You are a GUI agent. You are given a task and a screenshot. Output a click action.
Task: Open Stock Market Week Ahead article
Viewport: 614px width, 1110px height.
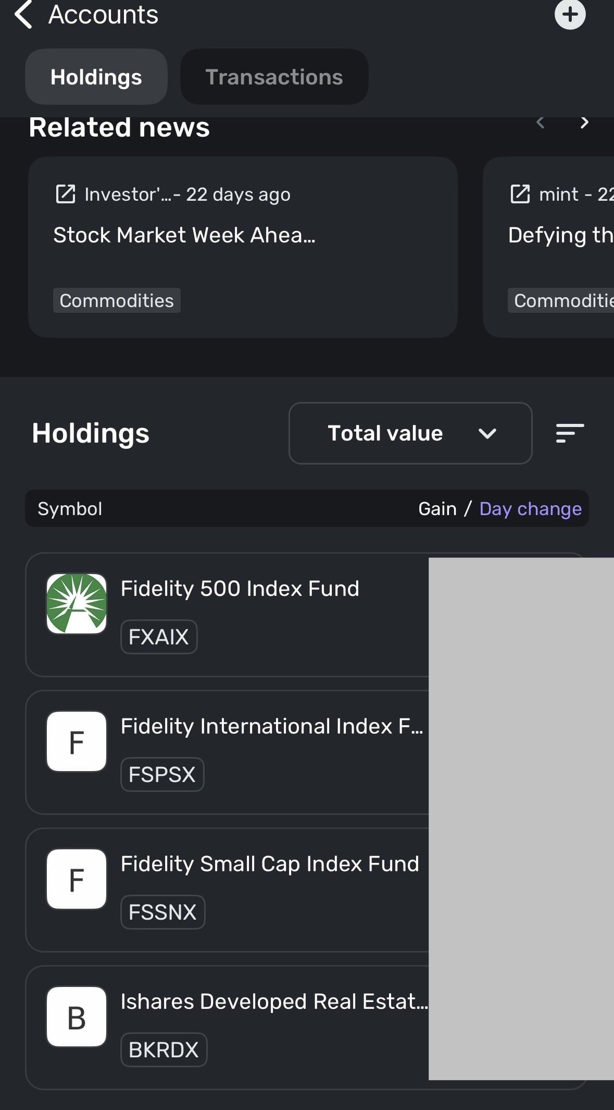184,235
